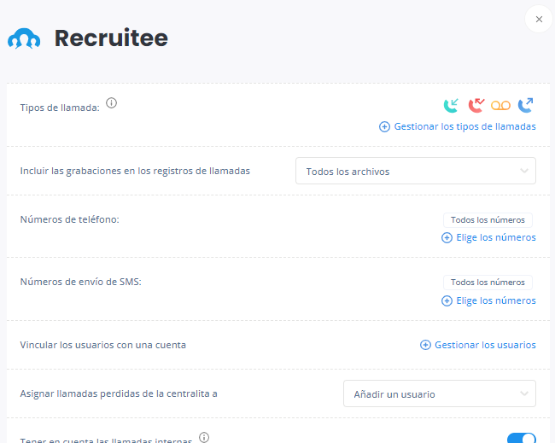Click chevron of Añadir un usuario field

tap(524, 393)
